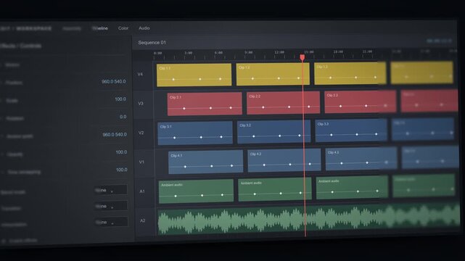
Task: Select the A2 track header
Action: [143, 220]
